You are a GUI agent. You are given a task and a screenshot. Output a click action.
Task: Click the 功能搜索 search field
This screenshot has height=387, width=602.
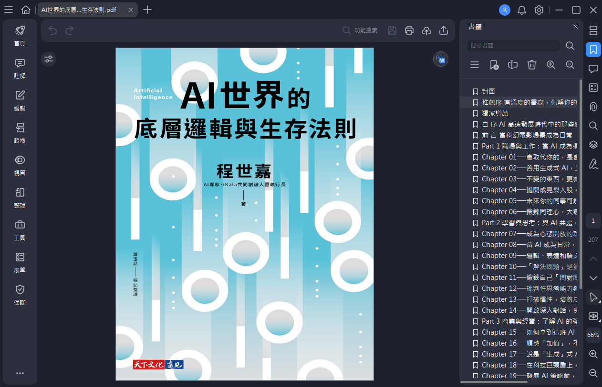(360, 30)
